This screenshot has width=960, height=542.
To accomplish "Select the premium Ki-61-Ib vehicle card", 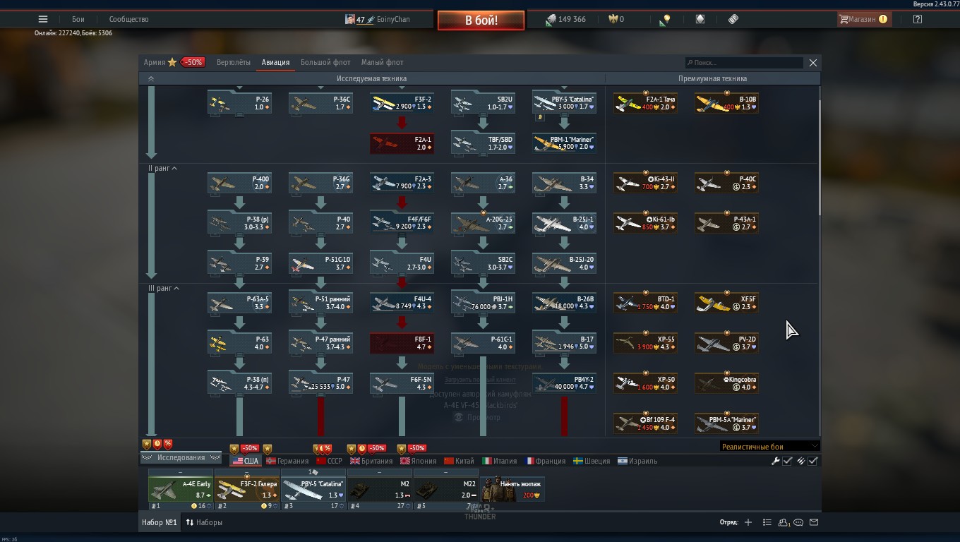I will coord(646,223).
